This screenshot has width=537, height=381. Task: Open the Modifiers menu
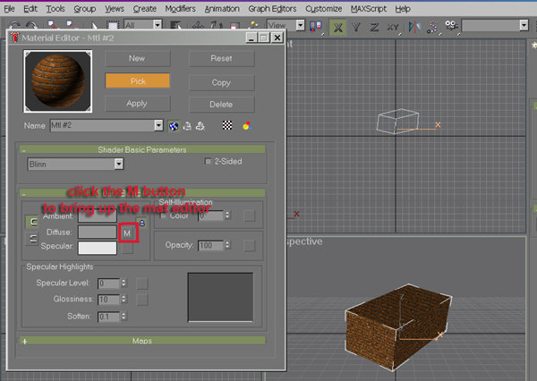[x=180, y=9]
